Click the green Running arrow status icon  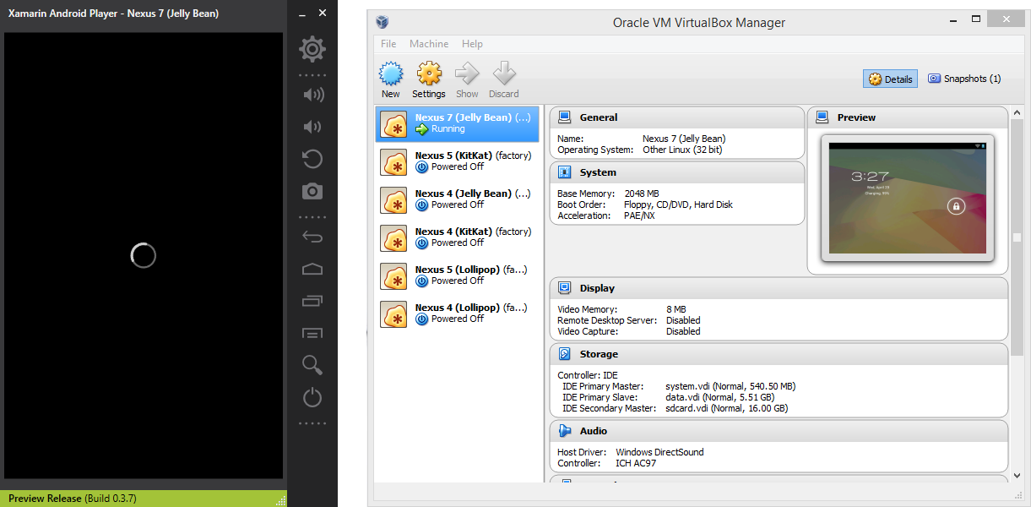pos(422,129)
